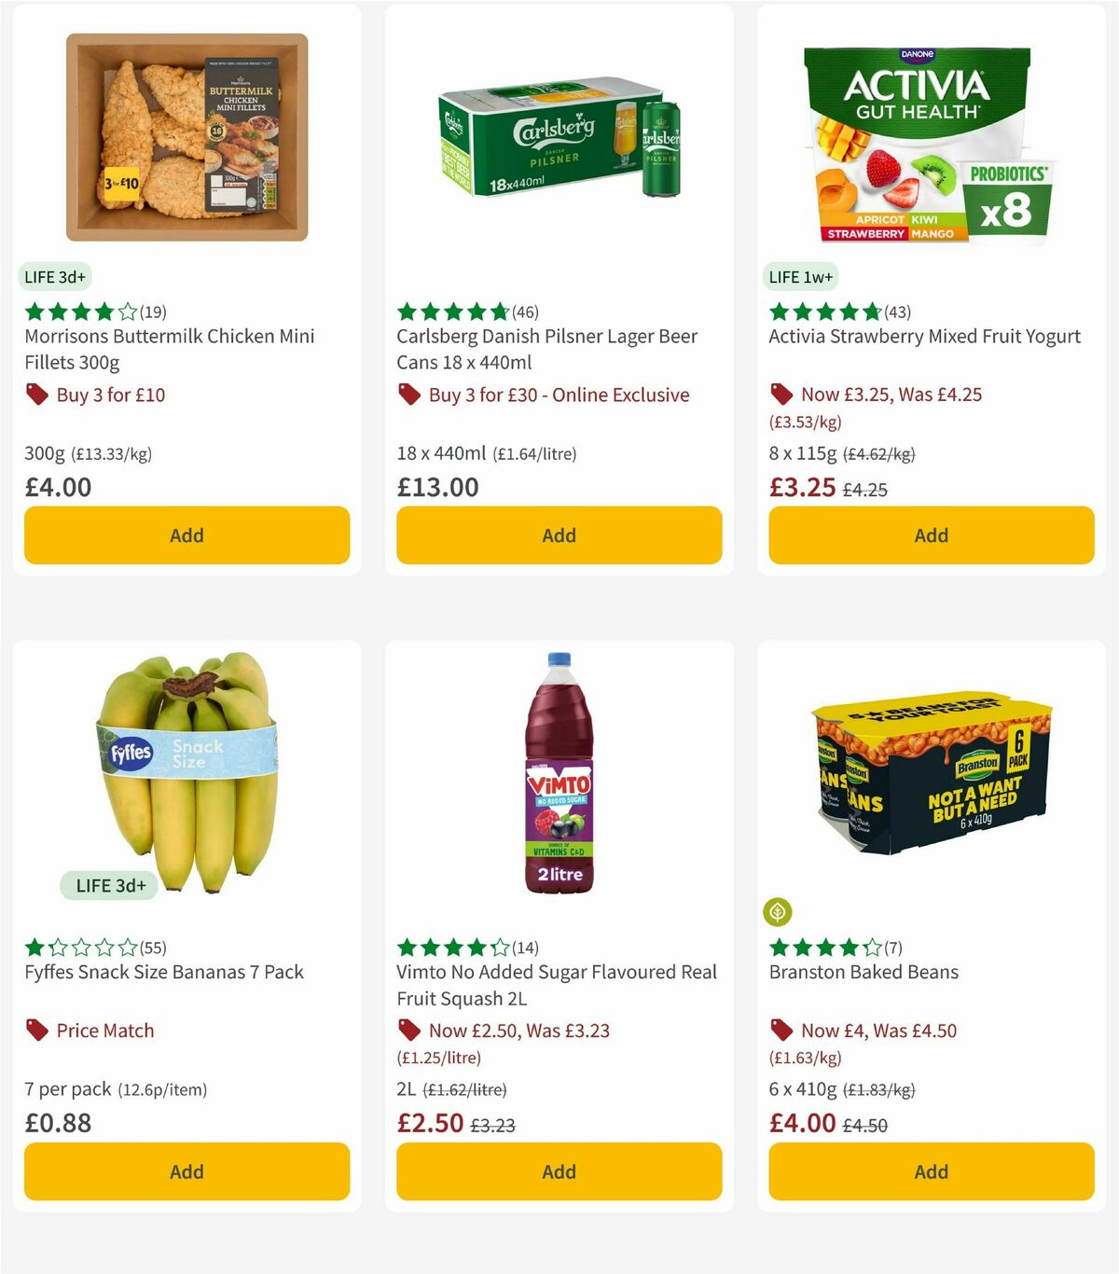Click the LIFE 3d+ badge on the chicken fillets
The width and height of the screenshot is (1119, 1274).
[54, 276]
